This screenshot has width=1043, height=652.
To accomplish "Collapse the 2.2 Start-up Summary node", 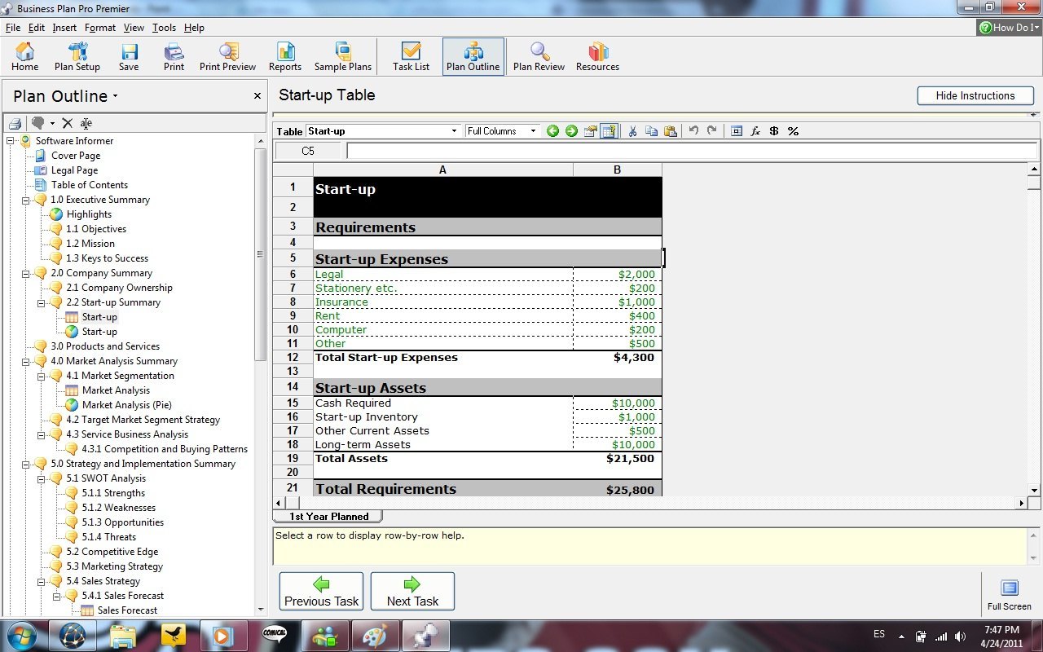I will tap(42, 302).
